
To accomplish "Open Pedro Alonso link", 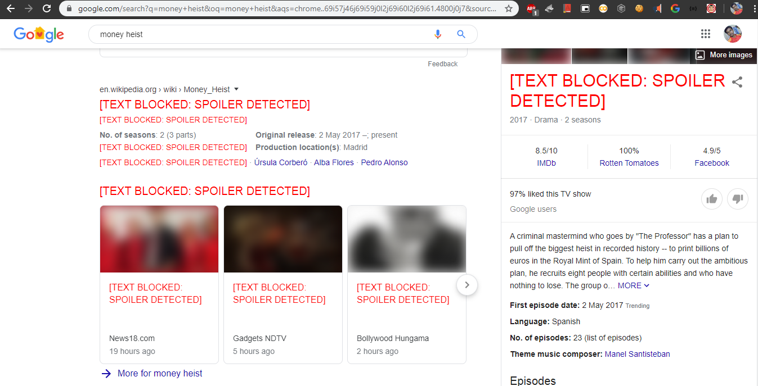I will (x=384, y=162).
